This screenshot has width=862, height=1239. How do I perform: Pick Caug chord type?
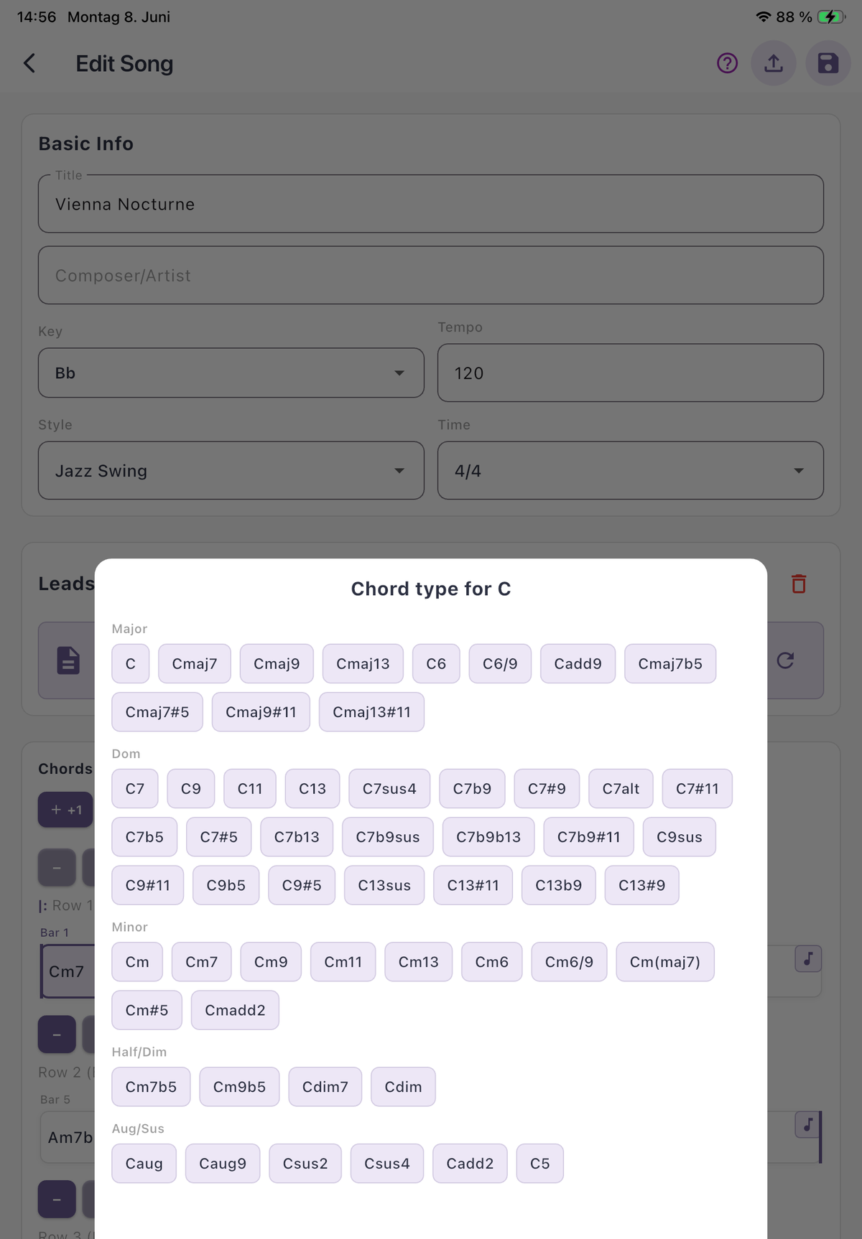tap(144, 1164)
